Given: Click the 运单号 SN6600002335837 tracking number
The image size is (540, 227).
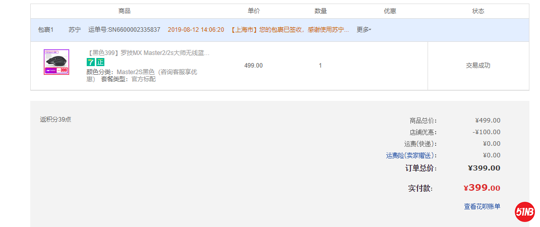Looking at the screenshot, I should click(124, 30).
